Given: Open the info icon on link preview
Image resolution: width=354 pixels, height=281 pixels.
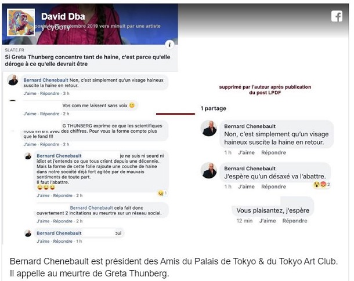Looking at the screenshot, I should tap(169, 45).
